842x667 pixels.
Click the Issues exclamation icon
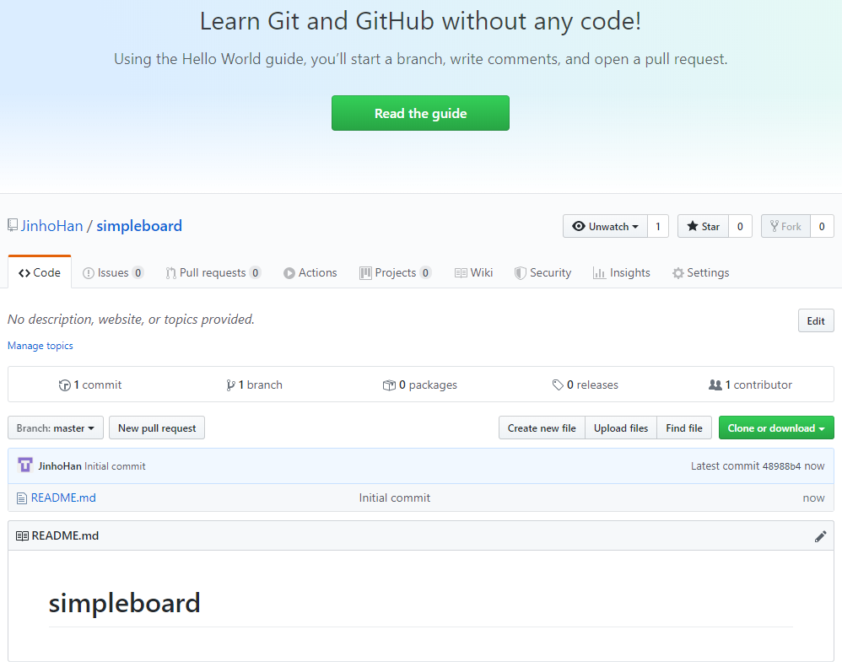coord(88,273)
